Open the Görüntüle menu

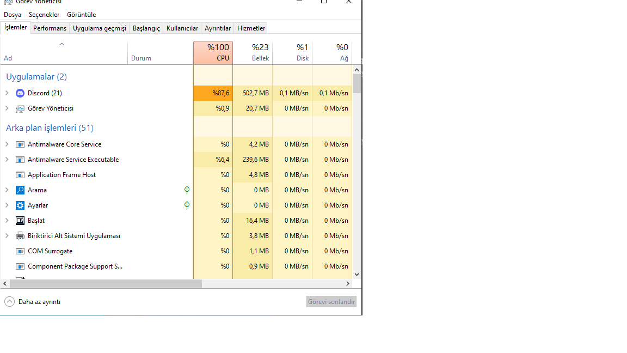coord(82,15)
